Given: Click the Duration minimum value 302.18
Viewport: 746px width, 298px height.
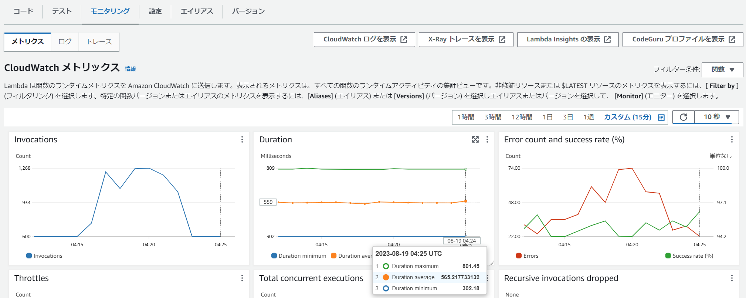Looking at the screenshot, I should [x=471, y=288].
